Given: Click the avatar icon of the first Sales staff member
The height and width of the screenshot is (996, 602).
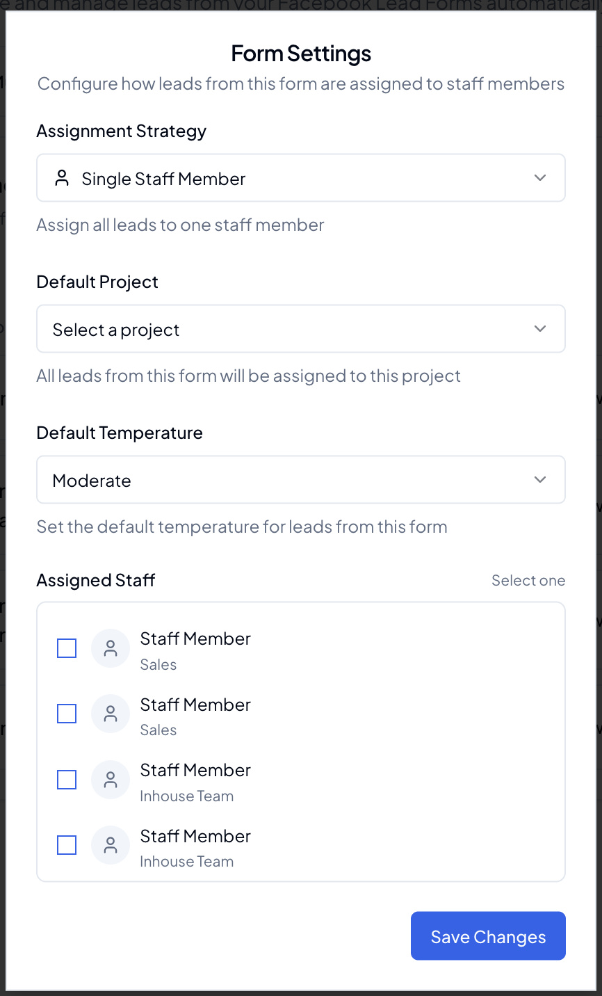Looking at the screenshot, I should [110, 648].
